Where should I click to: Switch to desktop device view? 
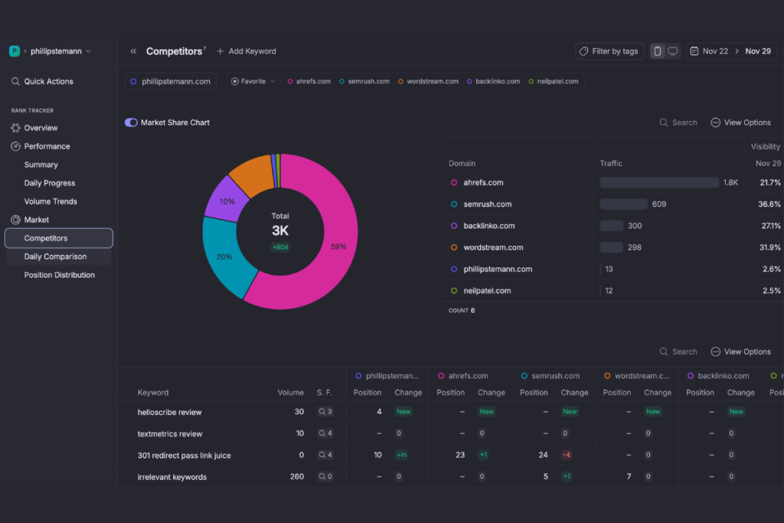[673, 51]
